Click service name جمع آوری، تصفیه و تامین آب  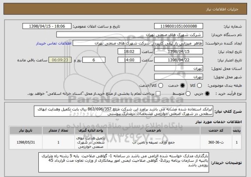(153, 142)
